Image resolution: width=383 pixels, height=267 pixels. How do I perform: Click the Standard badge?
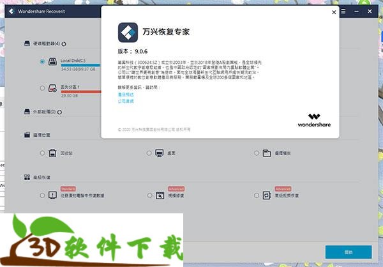click(x=68, y=189)
